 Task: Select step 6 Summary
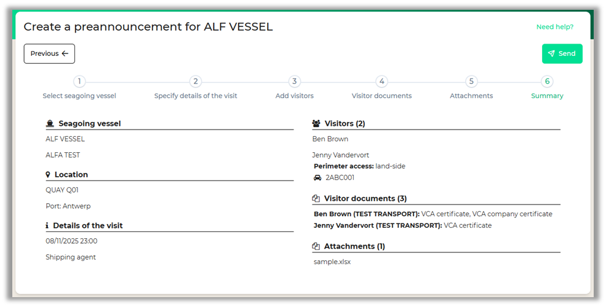point(547,82)
